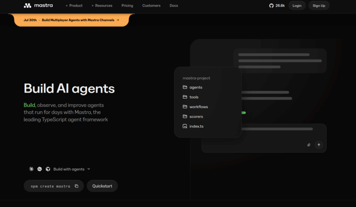Click the paperclip attachment icon
This screenshot has height=207, width=356.
click(309, 145)
